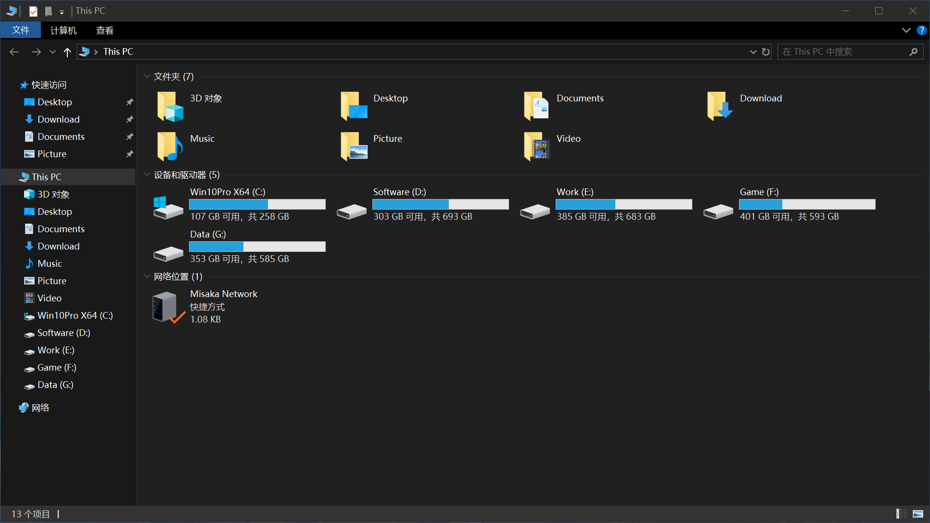Open the 查看 ribbon tab
The image size is (930, 523).
click(104, 30)
